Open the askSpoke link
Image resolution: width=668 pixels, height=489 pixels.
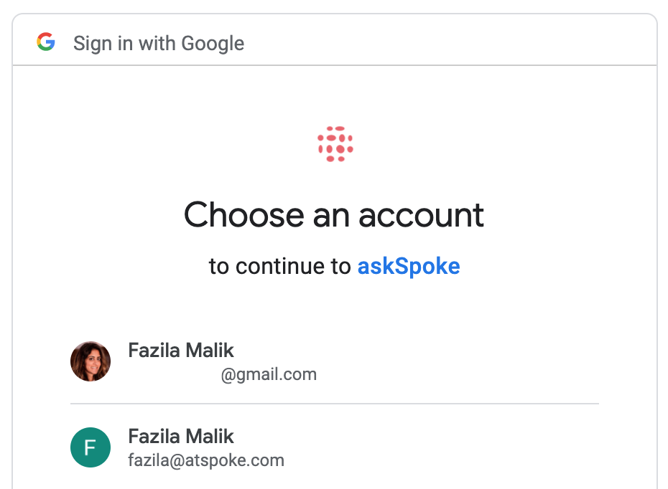click(409, 267)
